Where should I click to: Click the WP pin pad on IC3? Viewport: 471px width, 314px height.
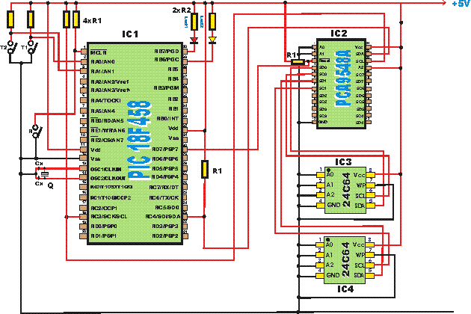(x=370, y=185)
